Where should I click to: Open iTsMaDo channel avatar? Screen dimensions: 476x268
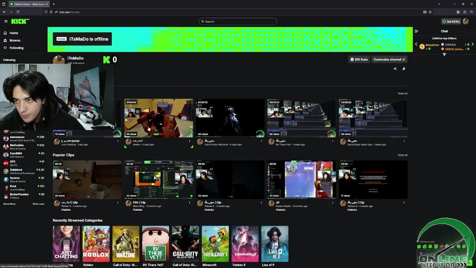58,60
